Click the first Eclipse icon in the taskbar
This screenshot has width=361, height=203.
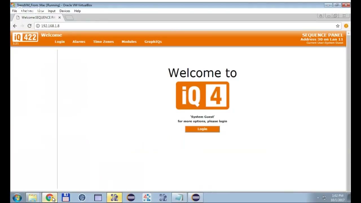click(x=131, y=198)
